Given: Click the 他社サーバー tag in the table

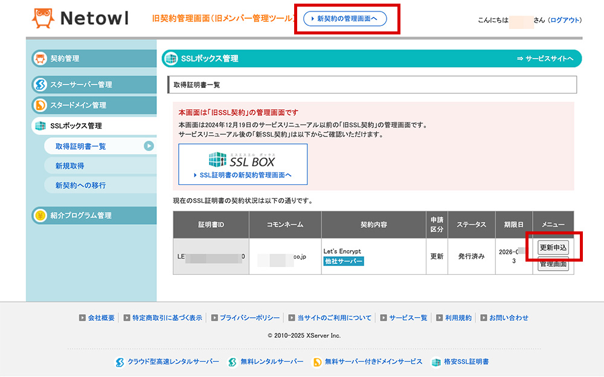Looking at the screenshot, I should 342,262.
